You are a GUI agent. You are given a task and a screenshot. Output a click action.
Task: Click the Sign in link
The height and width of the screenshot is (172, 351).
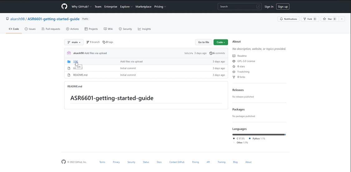point(269,7)
